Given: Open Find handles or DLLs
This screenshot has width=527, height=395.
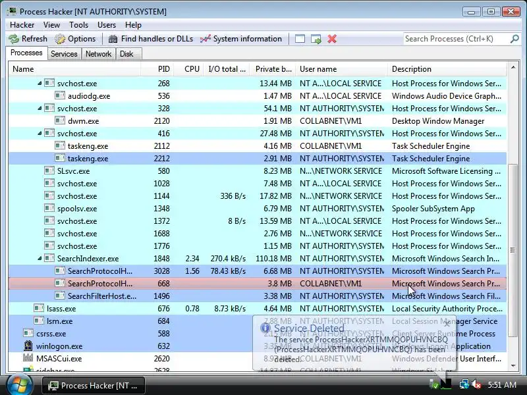Looking at the screenshot, I should pyautogui.click(x=151, y=39).
